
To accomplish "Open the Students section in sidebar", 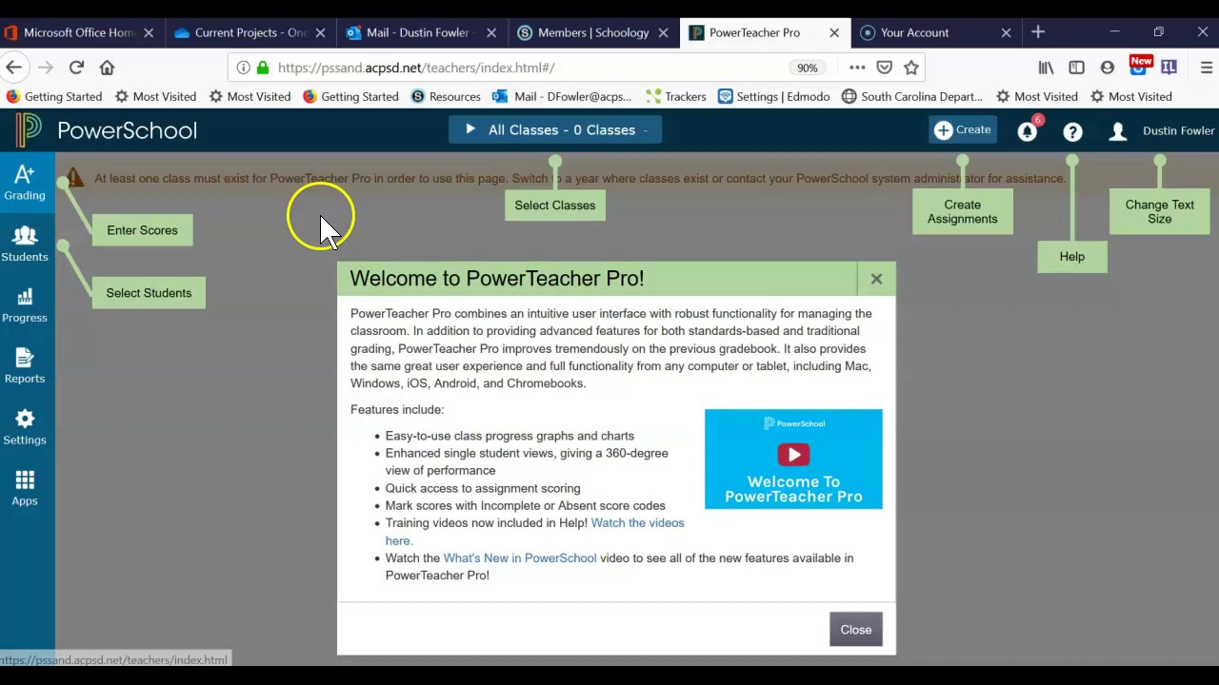I will pos(25,245).
